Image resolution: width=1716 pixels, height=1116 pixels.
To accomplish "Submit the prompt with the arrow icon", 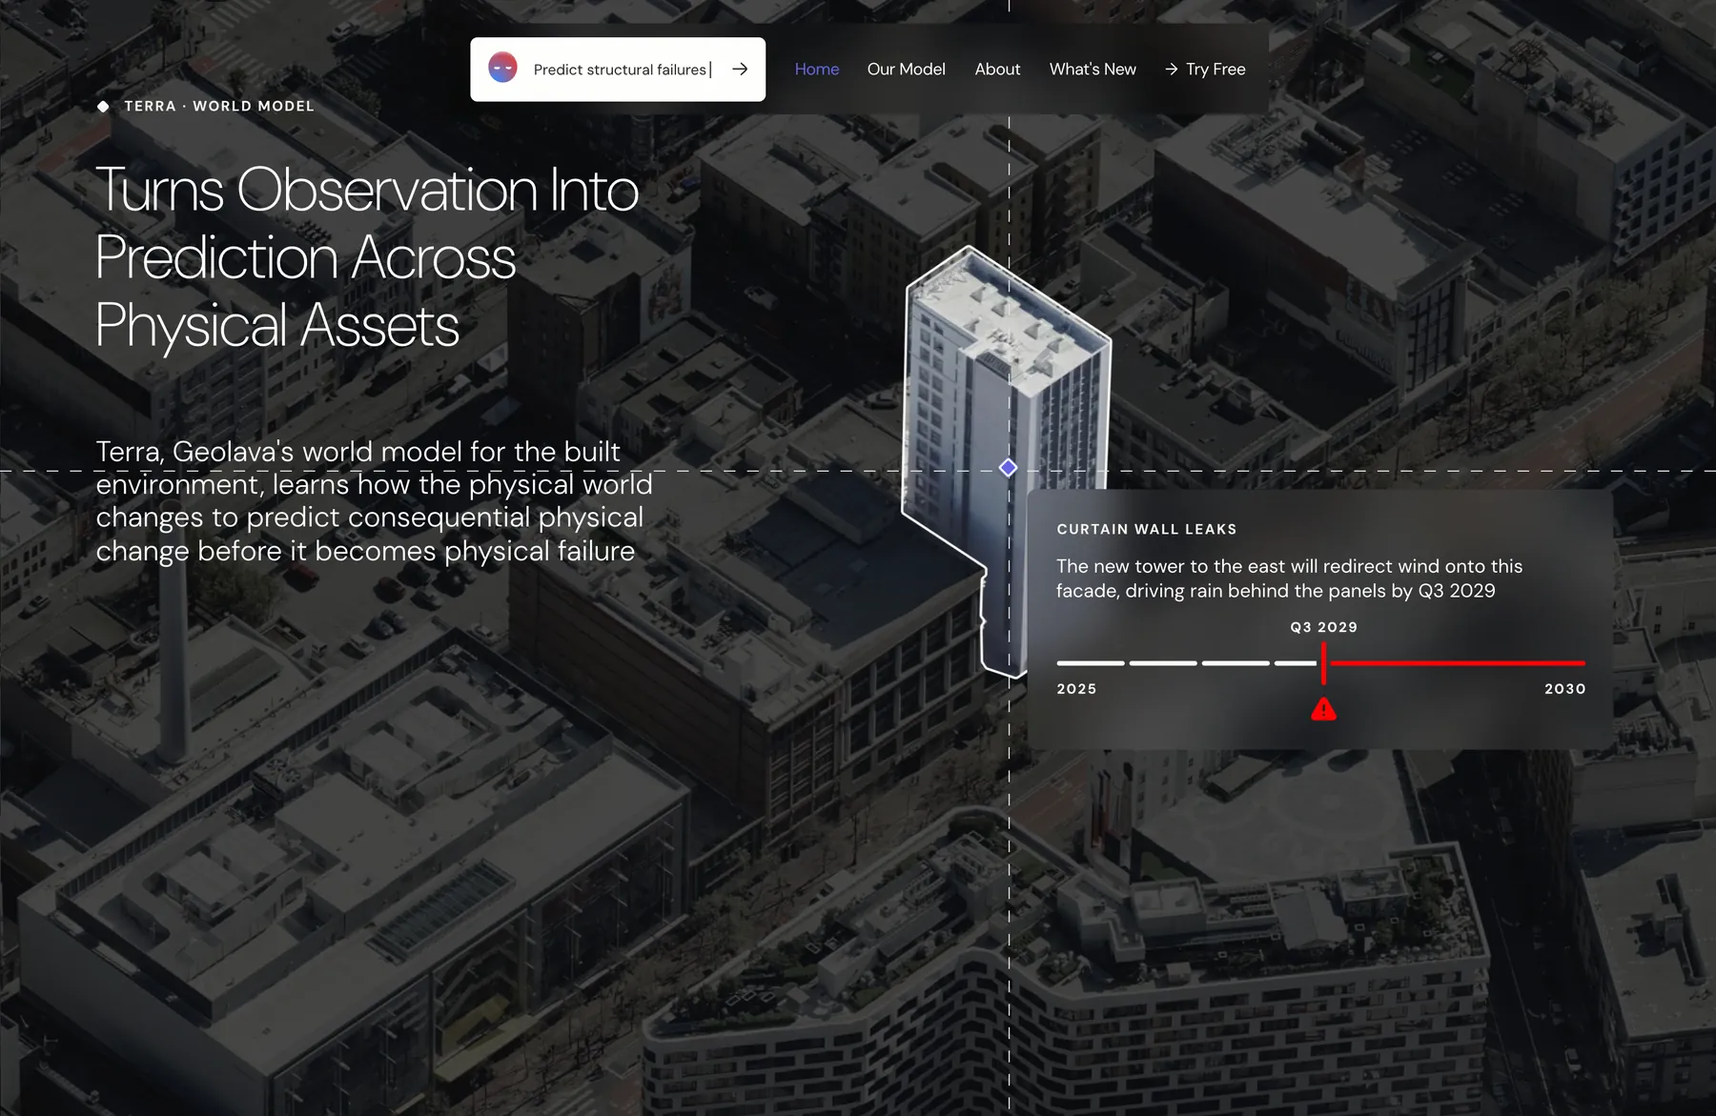I will click(x=740, y=69).
